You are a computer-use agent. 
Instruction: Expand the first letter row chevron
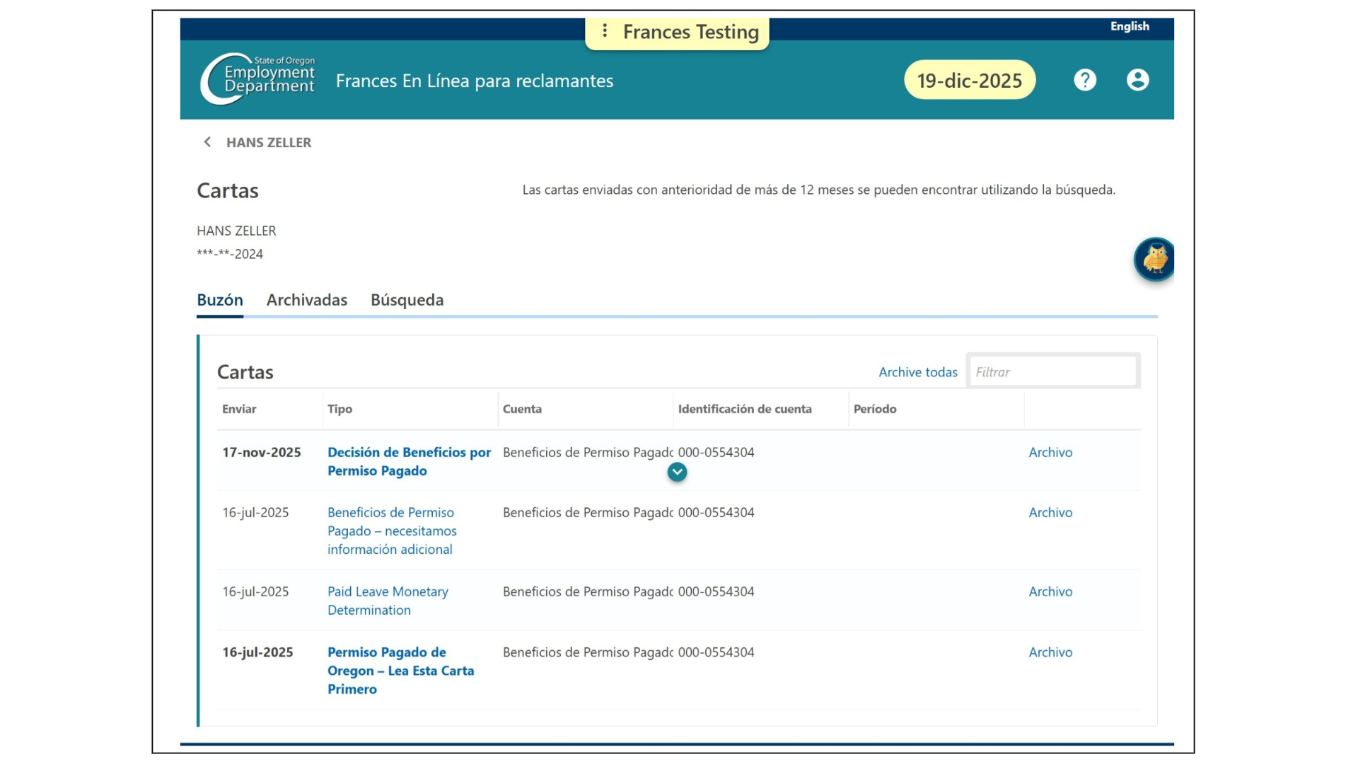click(677, 472)
